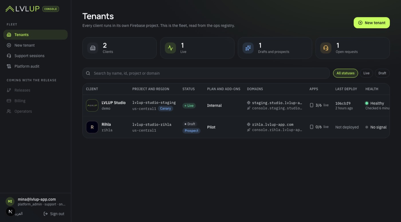Click the Next.js round badge icon
This screenshot has height=222, width=401.
(x=10, y=212)
